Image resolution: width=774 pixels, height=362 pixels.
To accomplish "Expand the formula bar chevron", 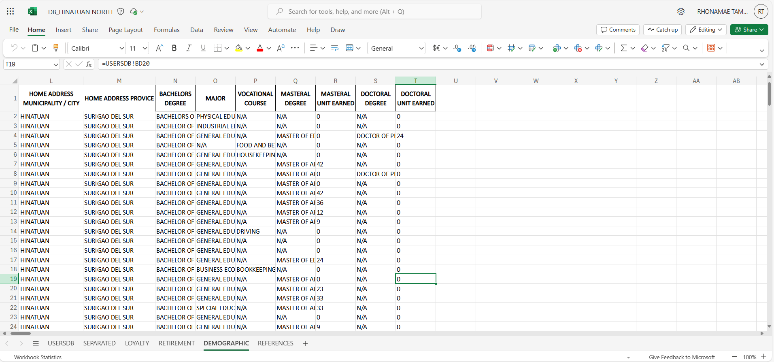I will [x=761, y=64].
